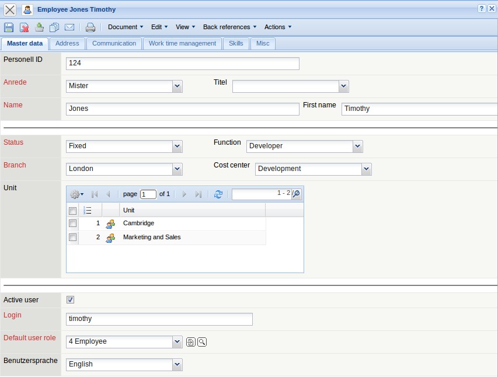The width and height of the screenshot is (498, 377).
Task: Click the Save floppy disk icon
Action: click(9, 27)
